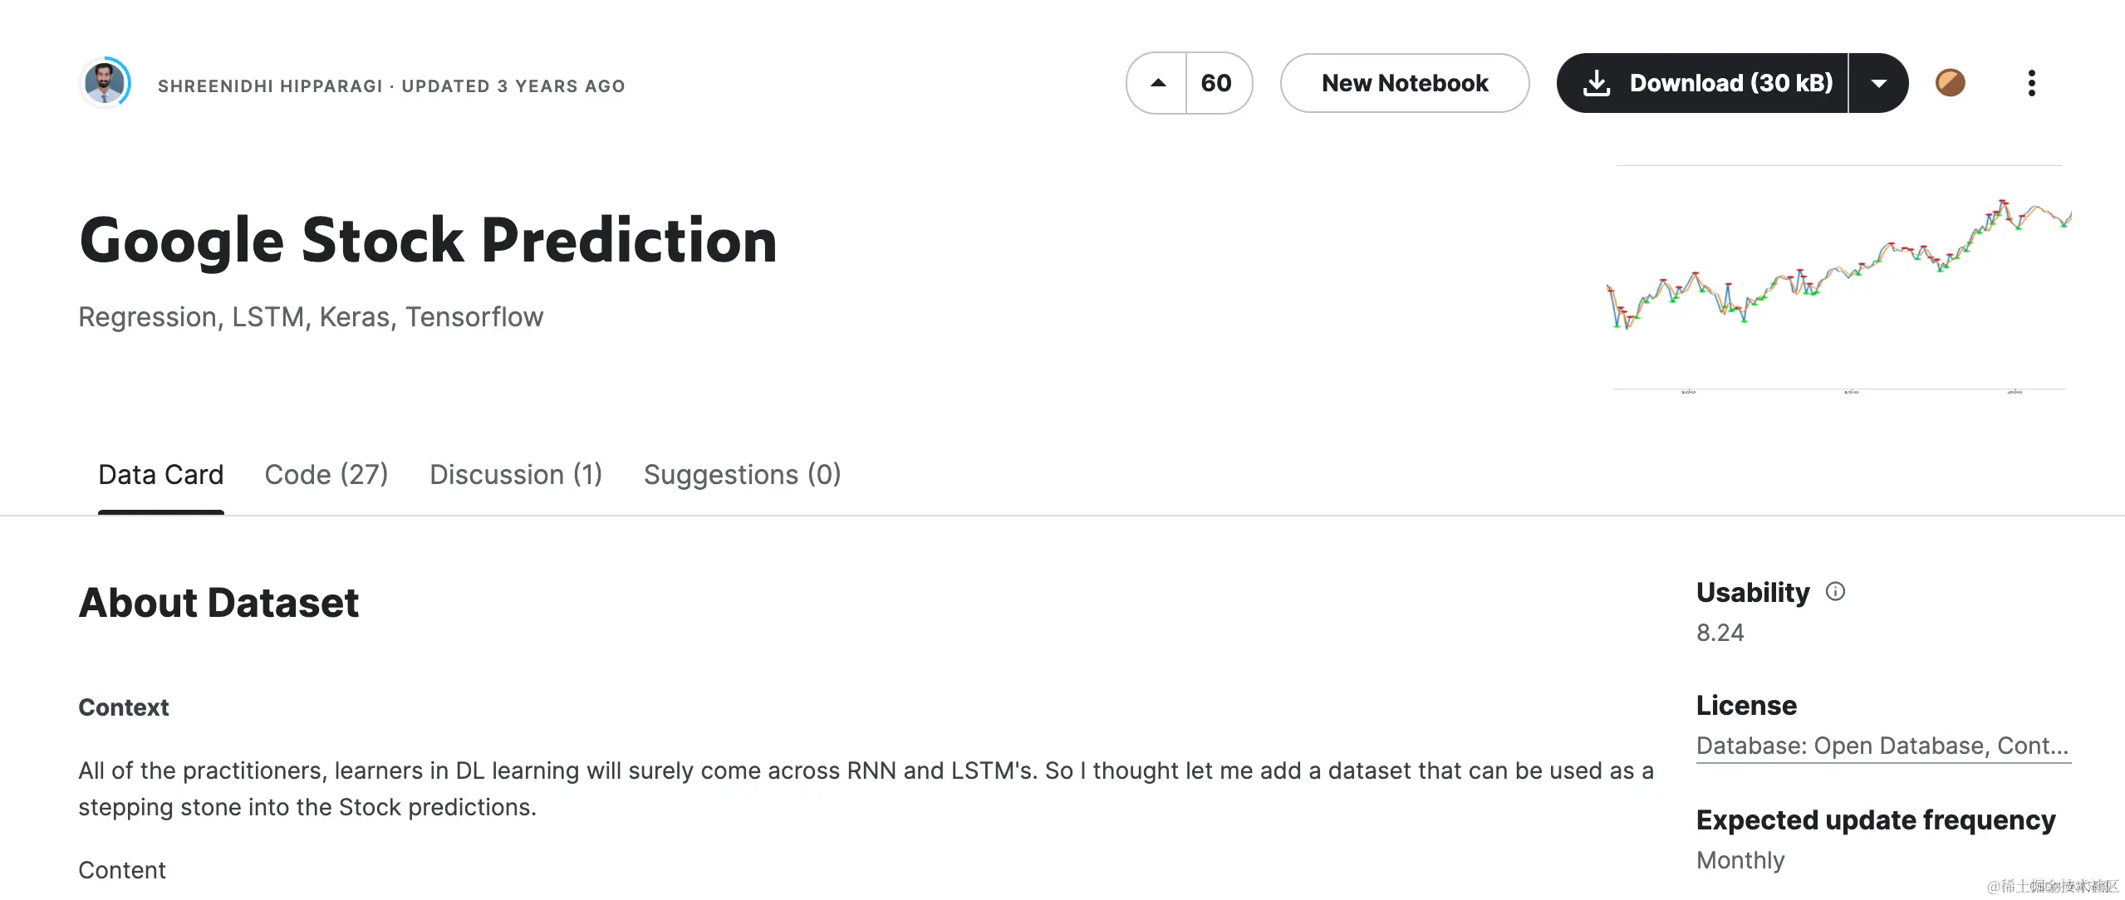The width and height of the screenshot is (2125, 900).
Task: Click Shreenidhi Hipparagi's profile avatar
Action: tap(106, 83)
